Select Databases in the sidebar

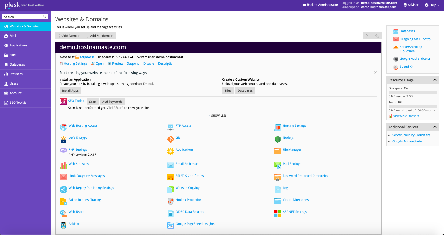(x=25, y=65)
